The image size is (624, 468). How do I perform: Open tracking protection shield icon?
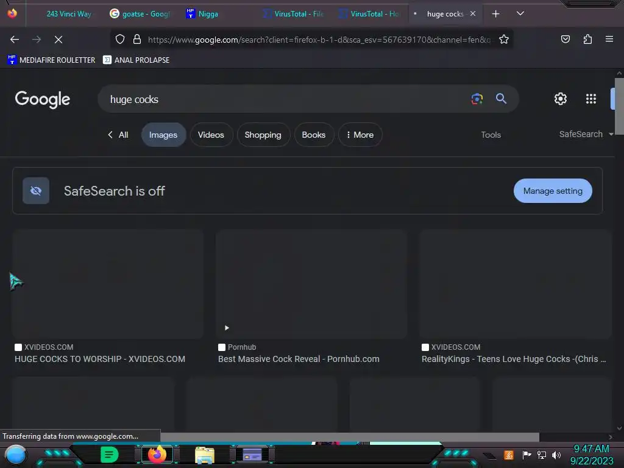pos(120,39)
